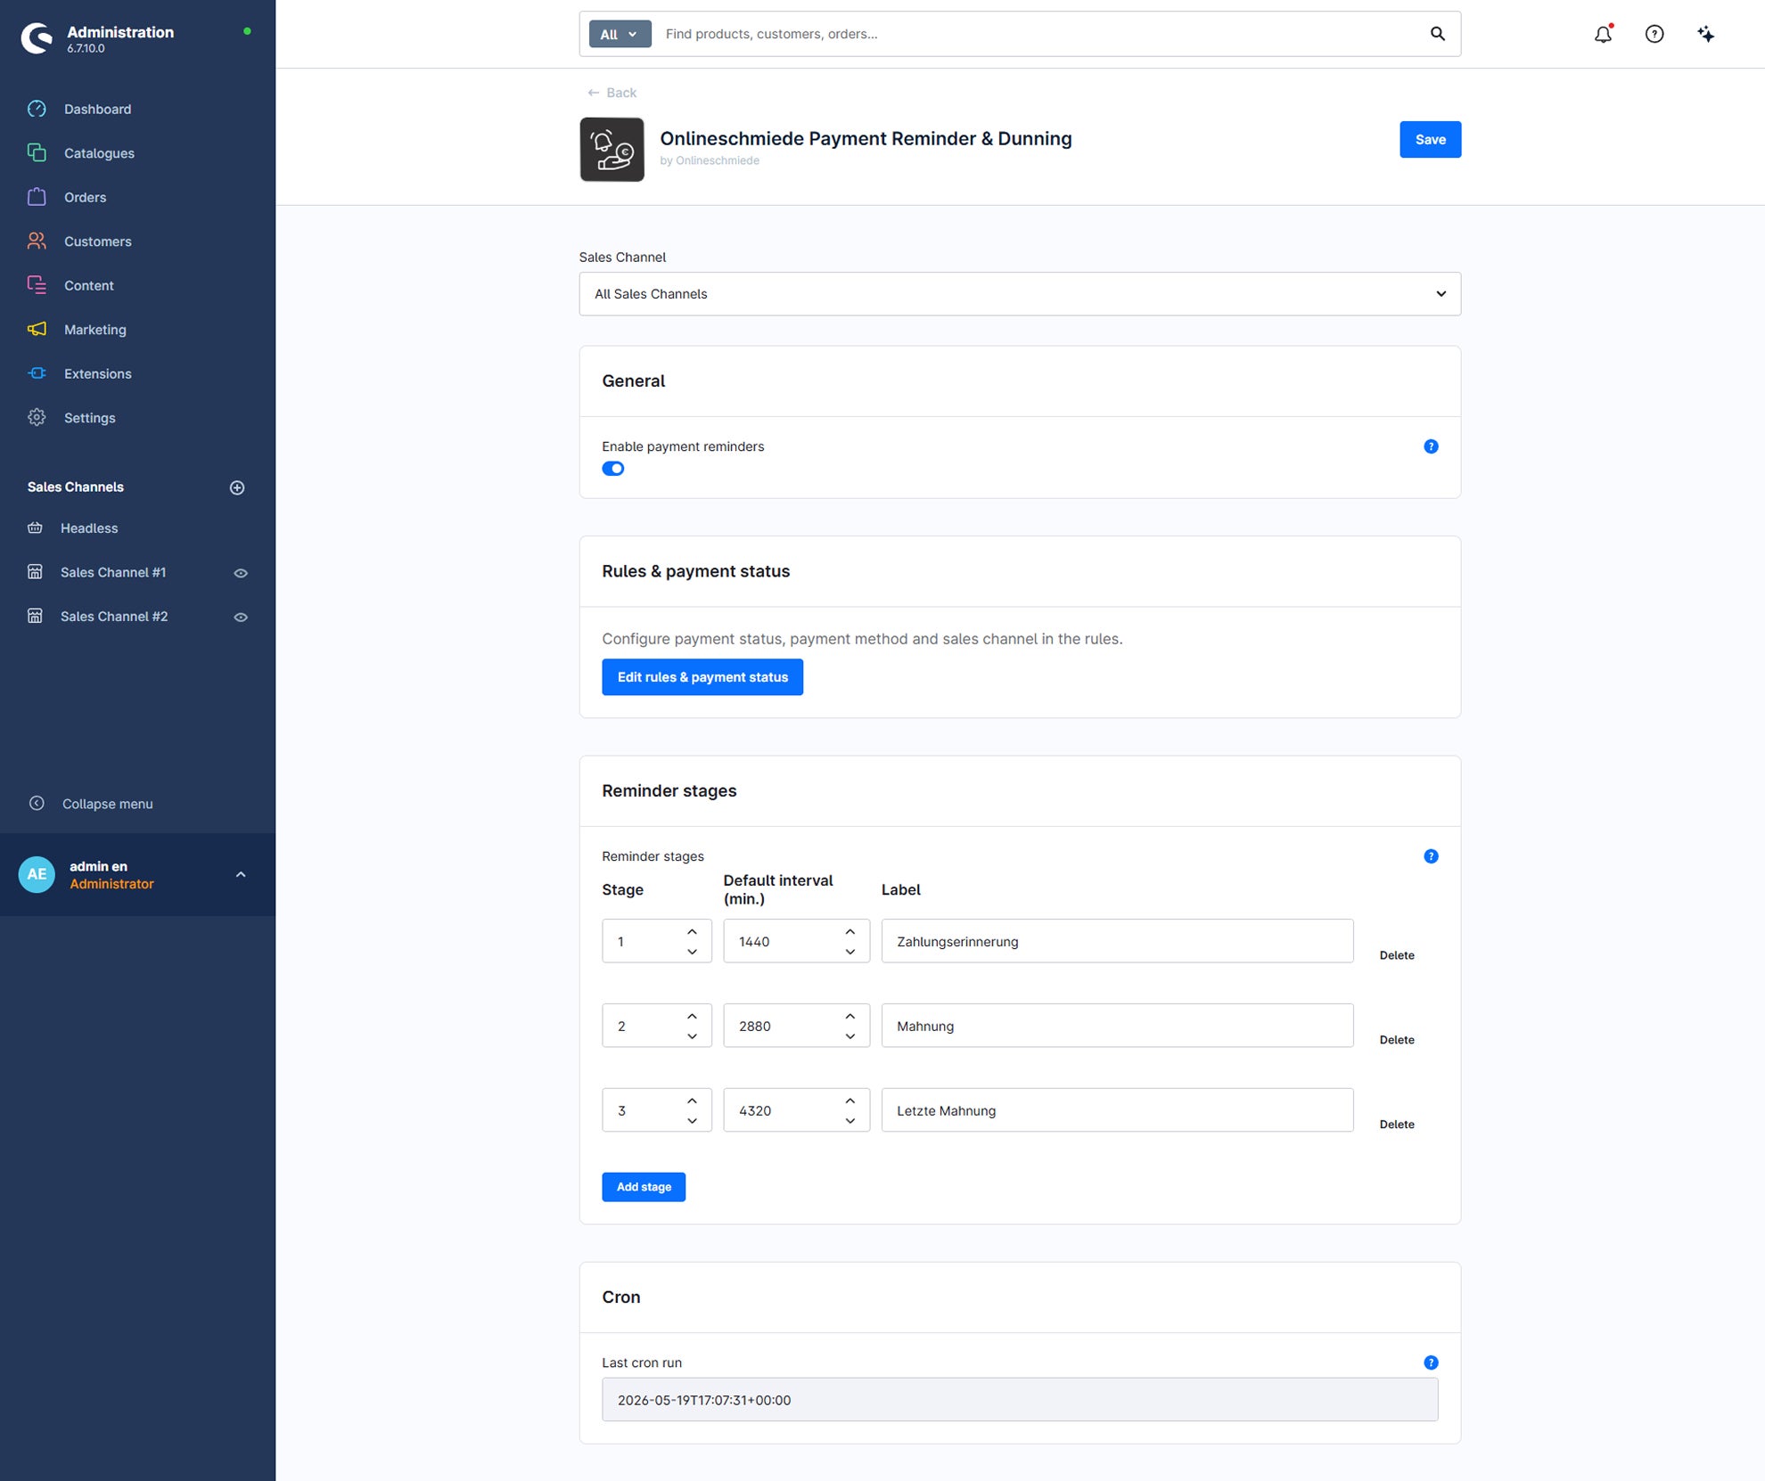This screenshot has width=1765, height=1481.
Task: Click the Marketing megaphone icon
Action: click(37, 330)
